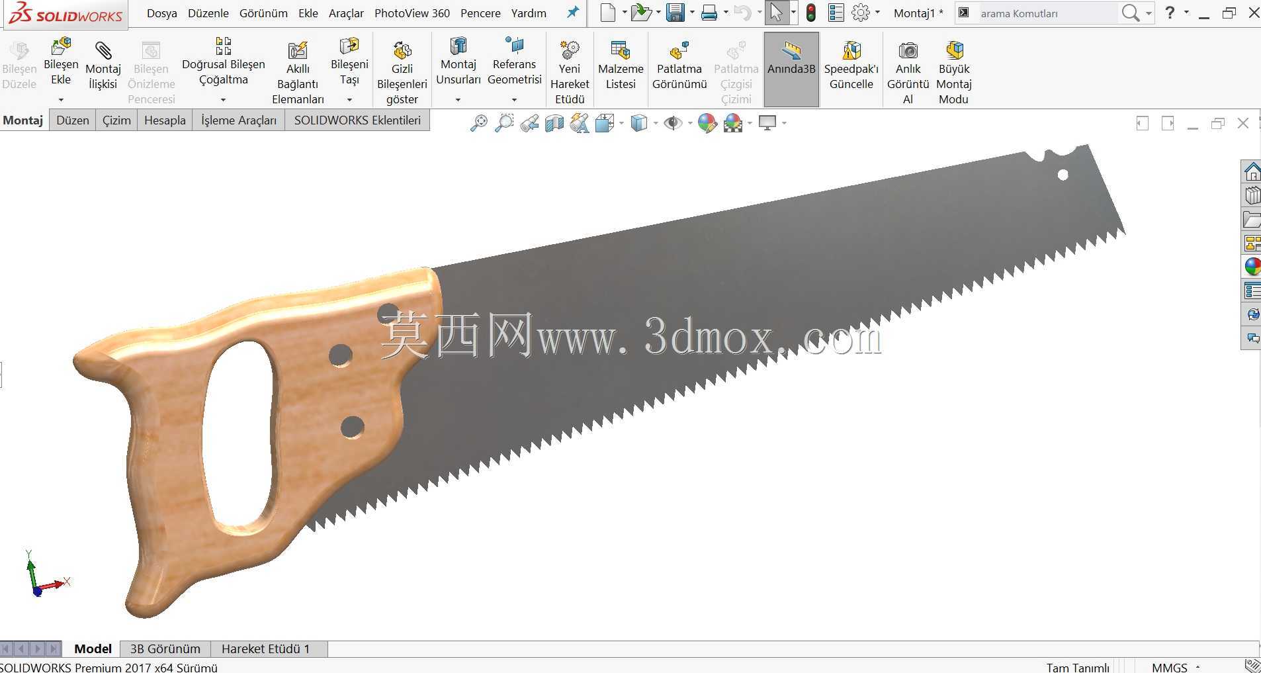This screenshot has height=673, width=1261.
Task: Toggle the Anında3B (Instant3D) button
Action: [791, 69]
